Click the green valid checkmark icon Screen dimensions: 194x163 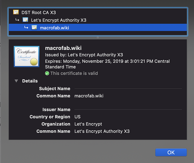pyautogui.click(x=47, y=73)
